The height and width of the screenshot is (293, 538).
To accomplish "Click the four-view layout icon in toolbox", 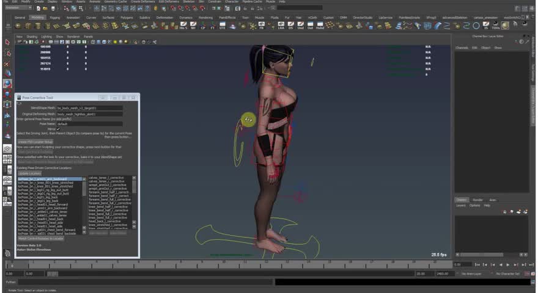I will click(x=7, y=159).
